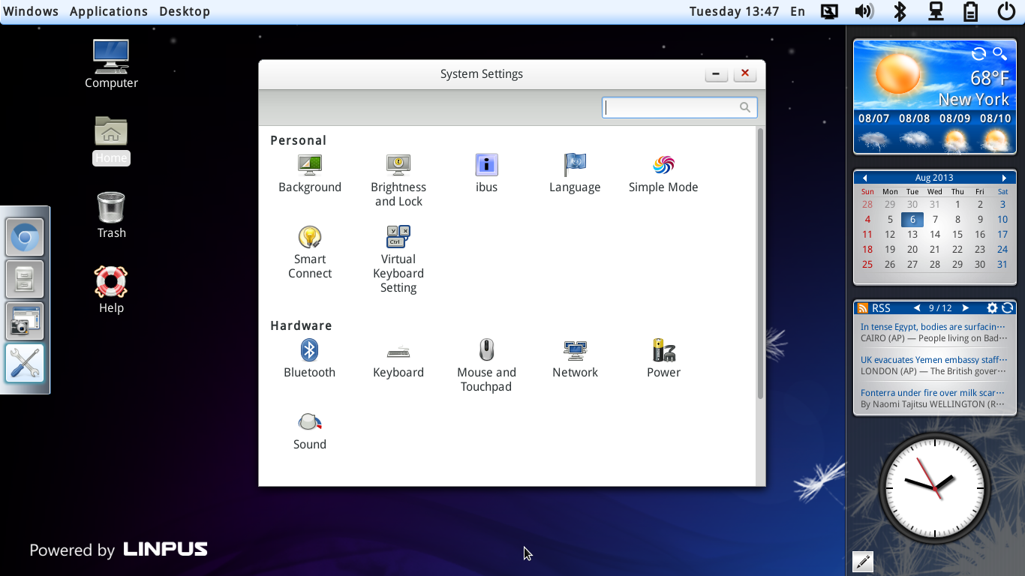Viewport: 1025px width, 576px height.
Task: Click the battery icon in the top panel
Action: (970, 11)
